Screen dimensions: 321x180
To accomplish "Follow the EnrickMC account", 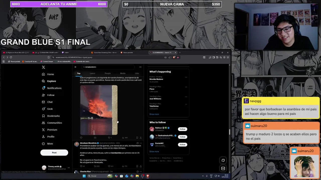I will pyautogui.click(x=183, y=144).
